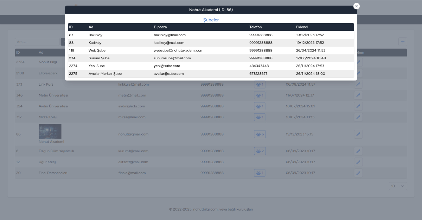The height and width of the screenshot is (220, 422).
Task: Focus the Ara search field
Action: 37,42
